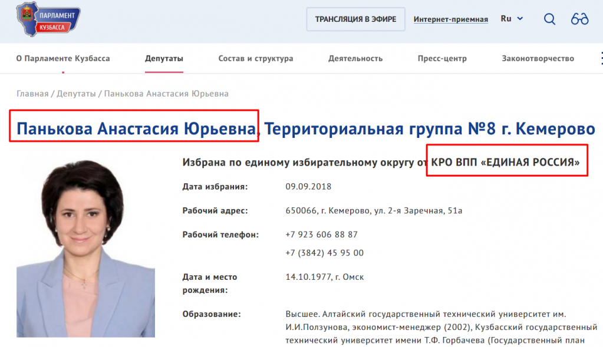Click the ТРАНСЛЯЦИЯ В ЭФИРЕ button
The image size is (603, 347).
pos(355,19)
